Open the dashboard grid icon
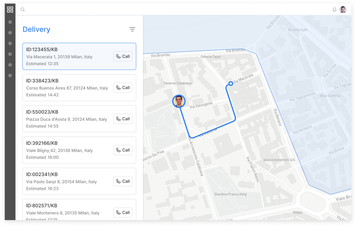356x226 pixels. click(10, 9)
